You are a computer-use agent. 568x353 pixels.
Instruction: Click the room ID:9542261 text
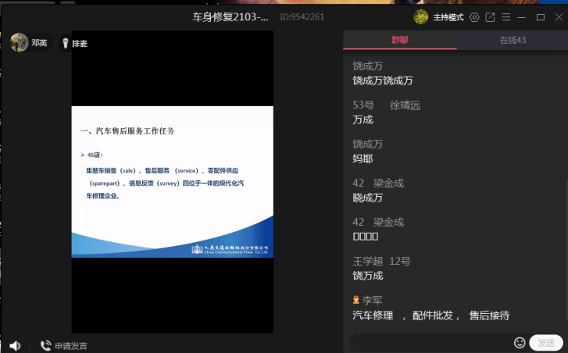click(x=302, y=17)
